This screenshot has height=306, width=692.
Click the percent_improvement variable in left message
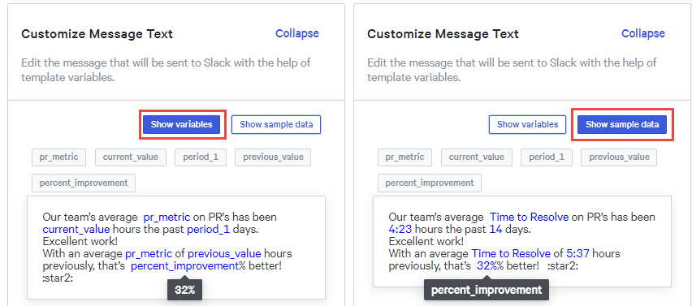tap(185, 266)
